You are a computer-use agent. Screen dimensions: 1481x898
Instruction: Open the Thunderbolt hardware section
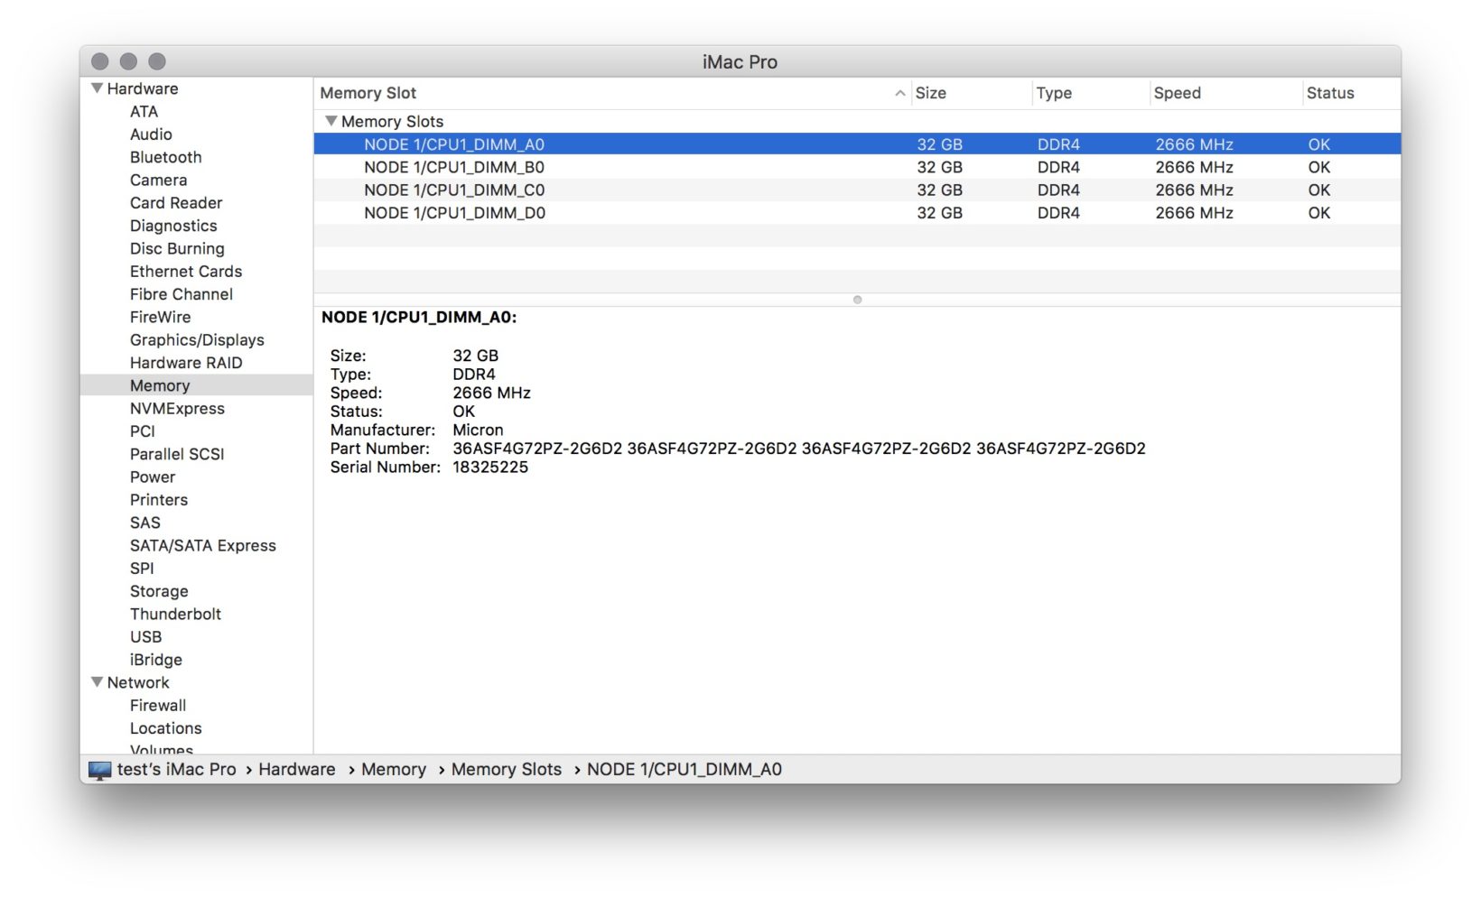pos(175,614)
